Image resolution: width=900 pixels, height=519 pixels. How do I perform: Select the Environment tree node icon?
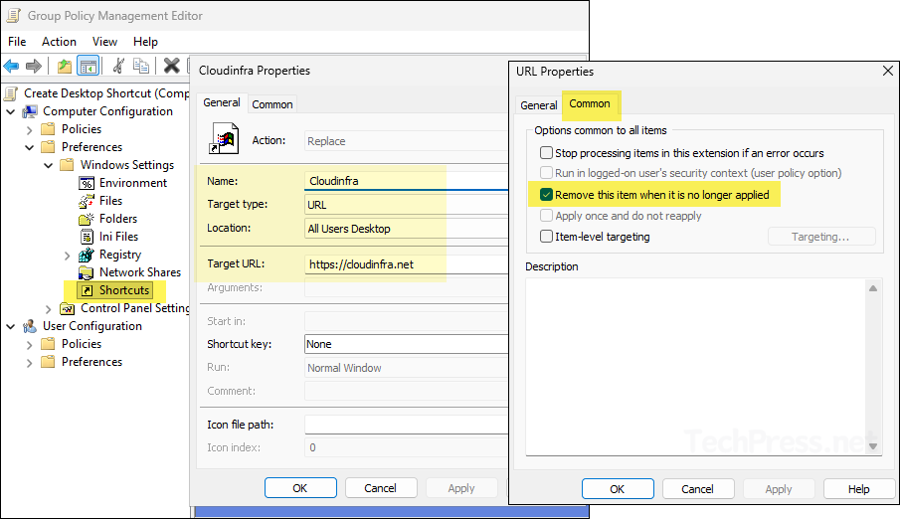[87, 183]
